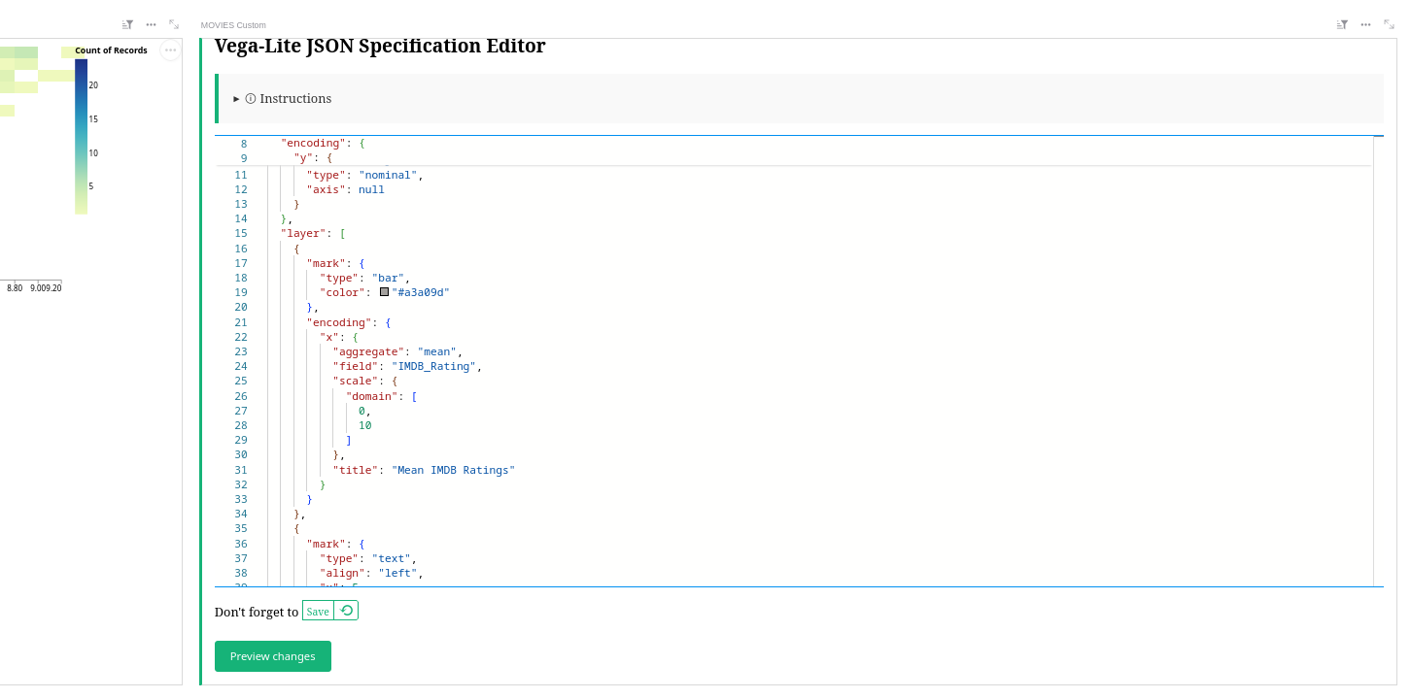The image size is (1411, 699).
Task: Click the Count of Records color legend bar
Action: click(81, 136)
